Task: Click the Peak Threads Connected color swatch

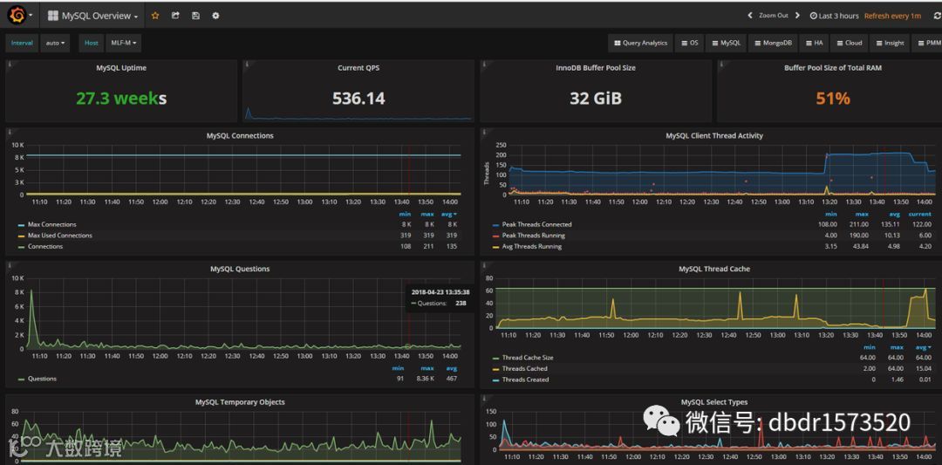Action: tap(495, 225)
